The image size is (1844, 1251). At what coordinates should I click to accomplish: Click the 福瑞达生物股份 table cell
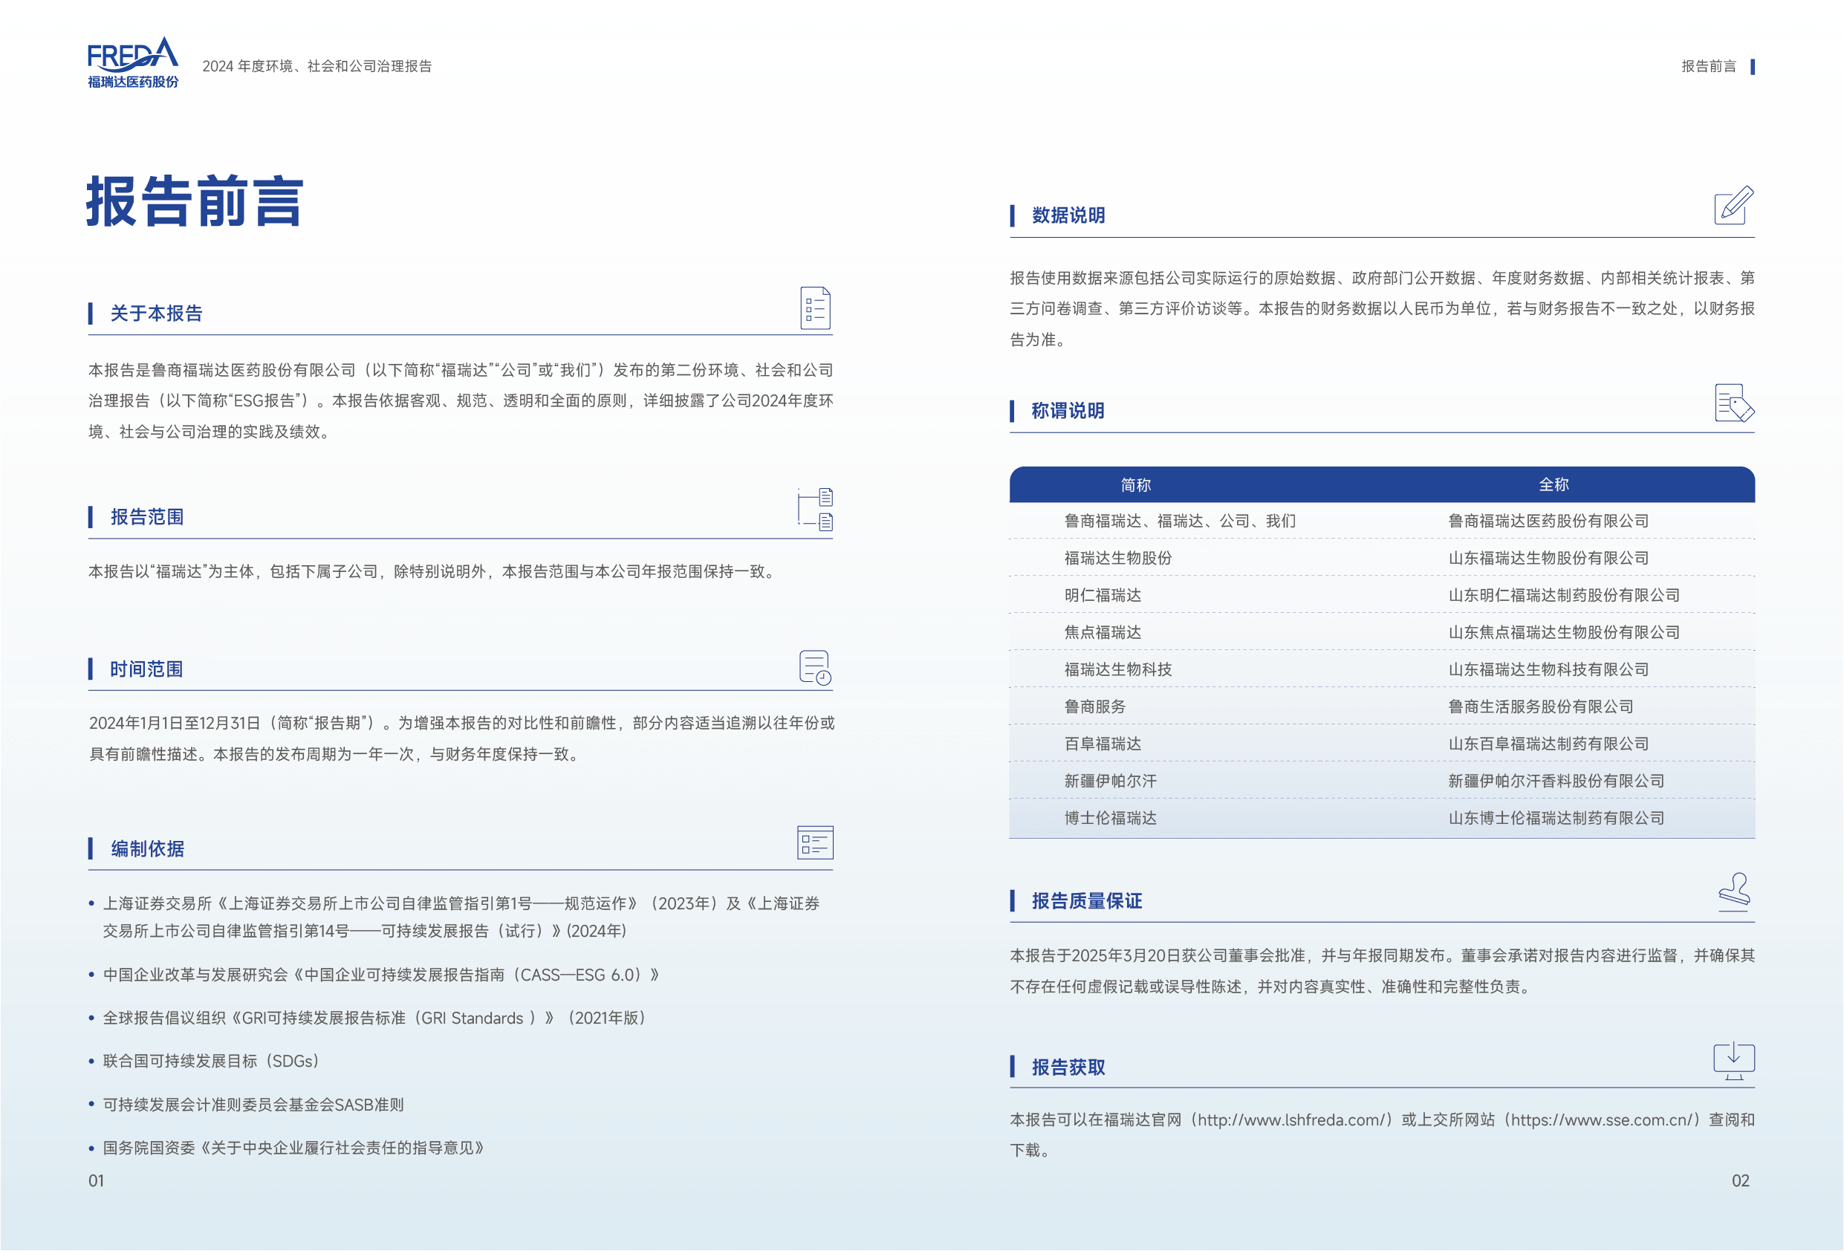(1118, 559)
